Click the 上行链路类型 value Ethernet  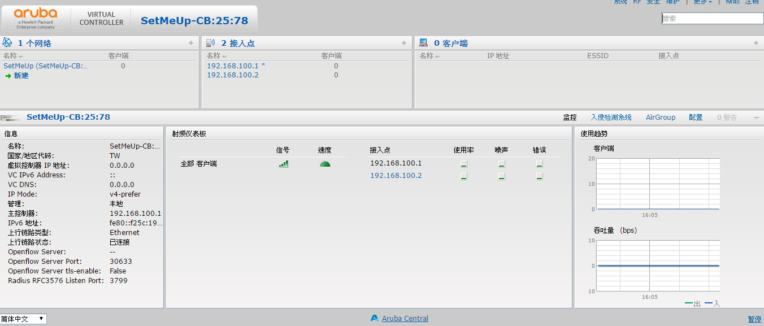click(124, 232)
